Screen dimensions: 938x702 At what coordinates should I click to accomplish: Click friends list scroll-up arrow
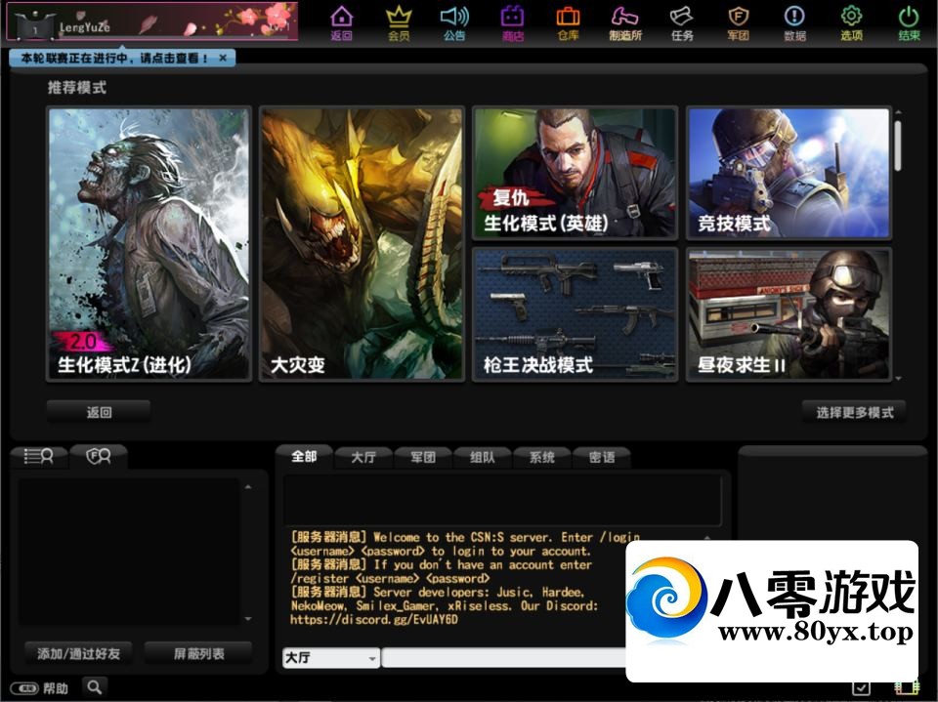point(248,487)
